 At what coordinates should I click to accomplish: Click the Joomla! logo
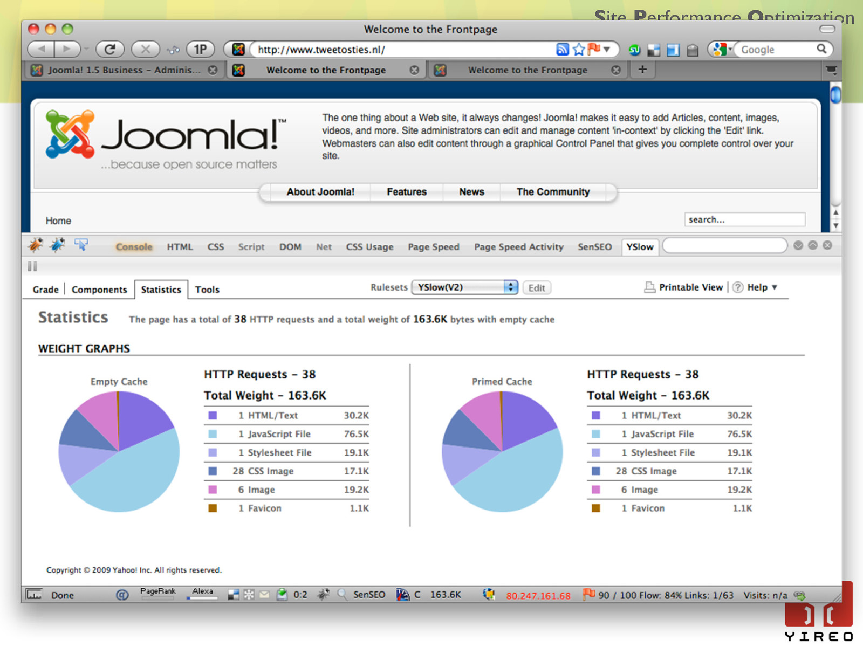(166, 140)
